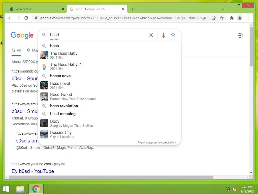
Task: Open the tab search chevron
Action: point(223,9)
